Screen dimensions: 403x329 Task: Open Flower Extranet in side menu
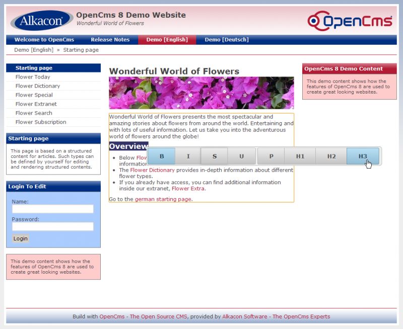coord(53,104)
